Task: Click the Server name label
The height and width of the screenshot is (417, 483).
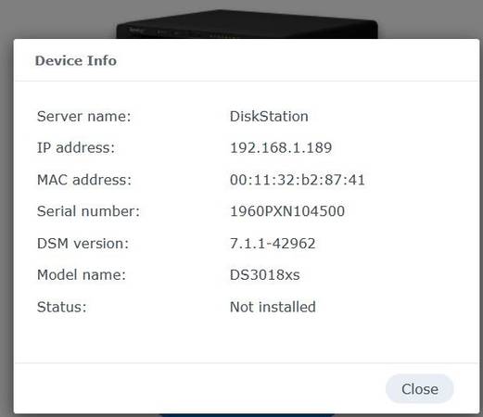Action: [84, 117]
